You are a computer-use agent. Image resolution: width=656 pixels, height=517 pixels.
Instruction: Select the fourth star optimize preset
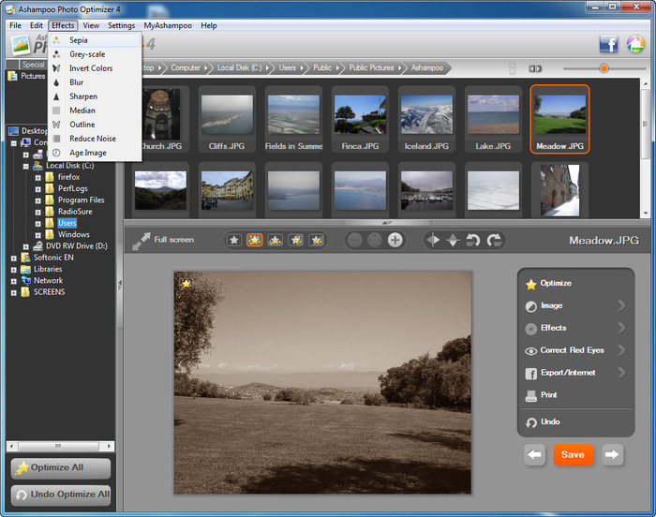pyautogui.click(x=296, y=240)
